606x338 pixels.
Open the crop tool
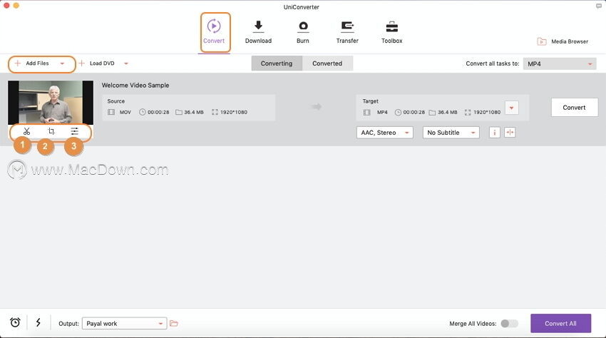point(51,131)
